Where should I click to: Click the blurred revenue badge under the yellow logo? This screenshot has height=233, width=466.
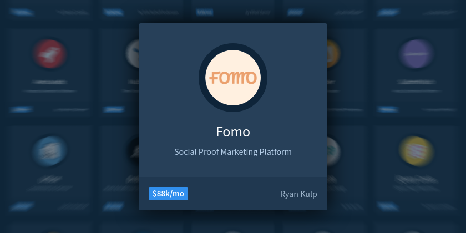388,206
